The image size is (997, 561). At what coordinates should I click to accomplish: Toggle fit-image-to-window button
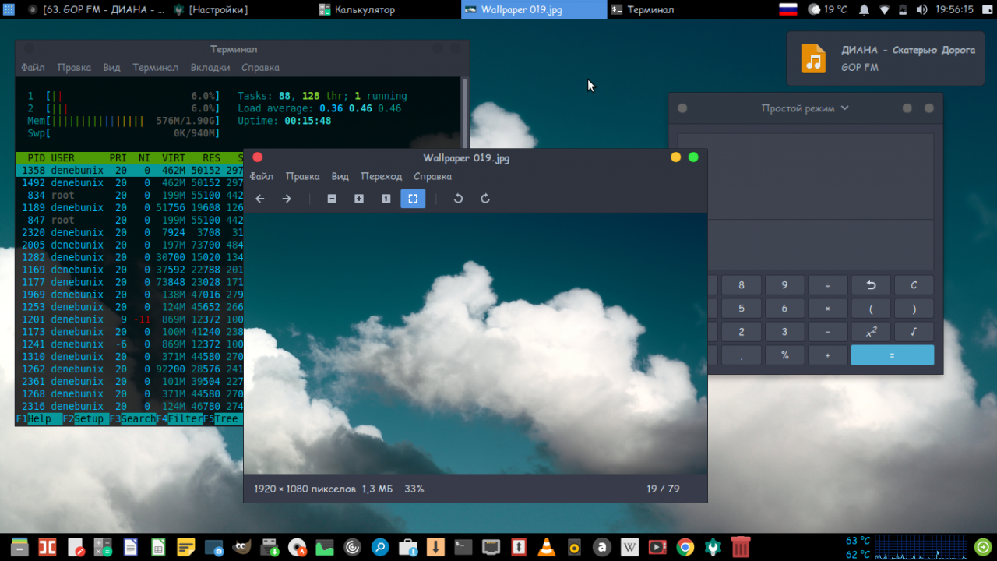413,199
